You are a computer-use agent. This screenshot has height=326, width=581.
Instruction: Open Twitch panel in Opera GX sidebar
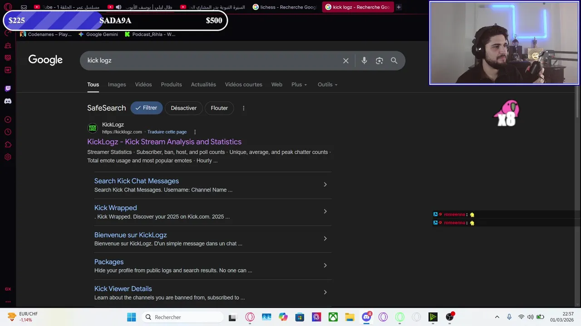8,88
